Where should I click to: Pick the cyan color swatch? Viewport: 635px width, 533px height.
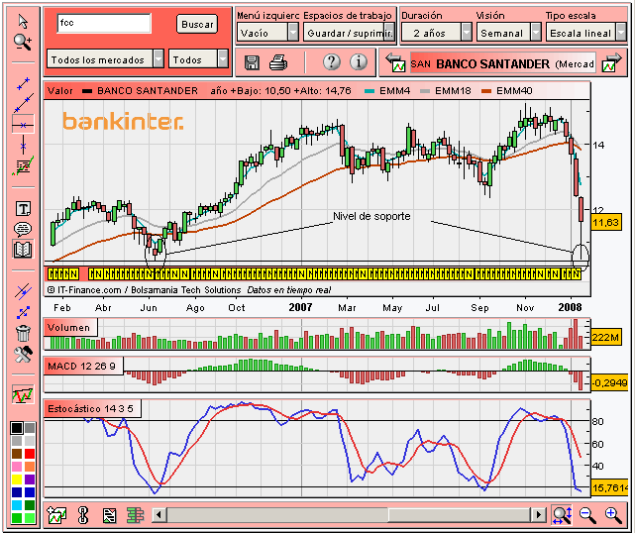(x=17, y=504)
